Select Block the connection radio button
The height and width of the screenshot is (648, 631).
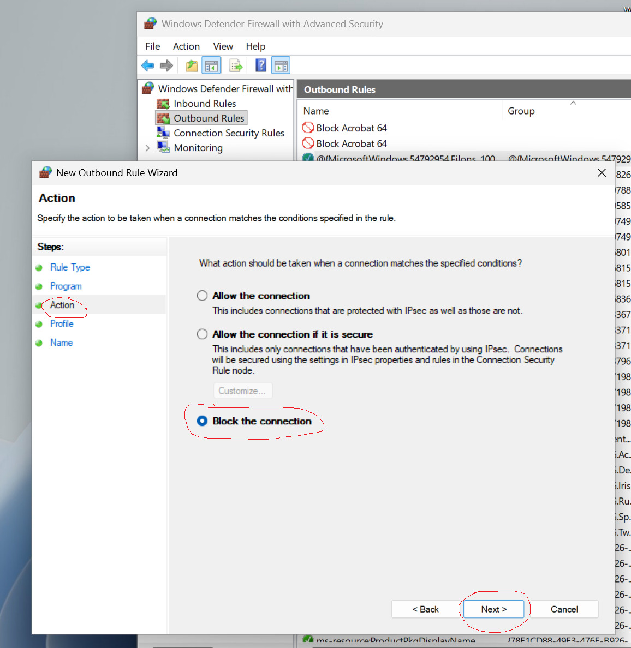pos(202,421)
